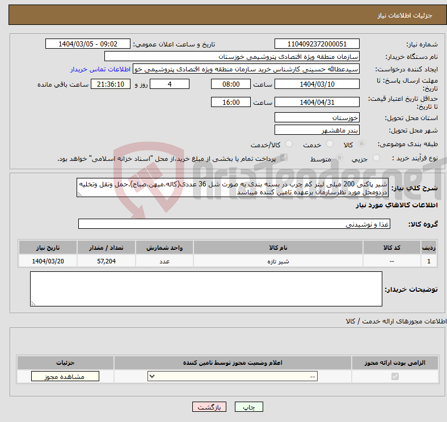Click the نام کالا column header

pyautogui.click(x=278, y=248)
